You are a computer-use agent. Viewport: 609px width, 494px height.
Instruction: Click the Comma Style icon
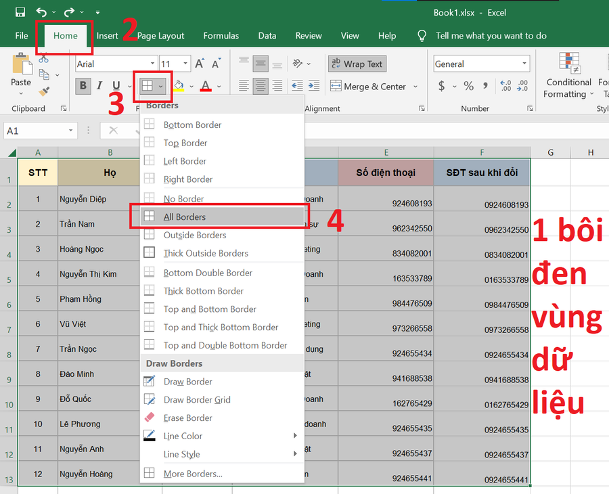click(x=485, y=86)
